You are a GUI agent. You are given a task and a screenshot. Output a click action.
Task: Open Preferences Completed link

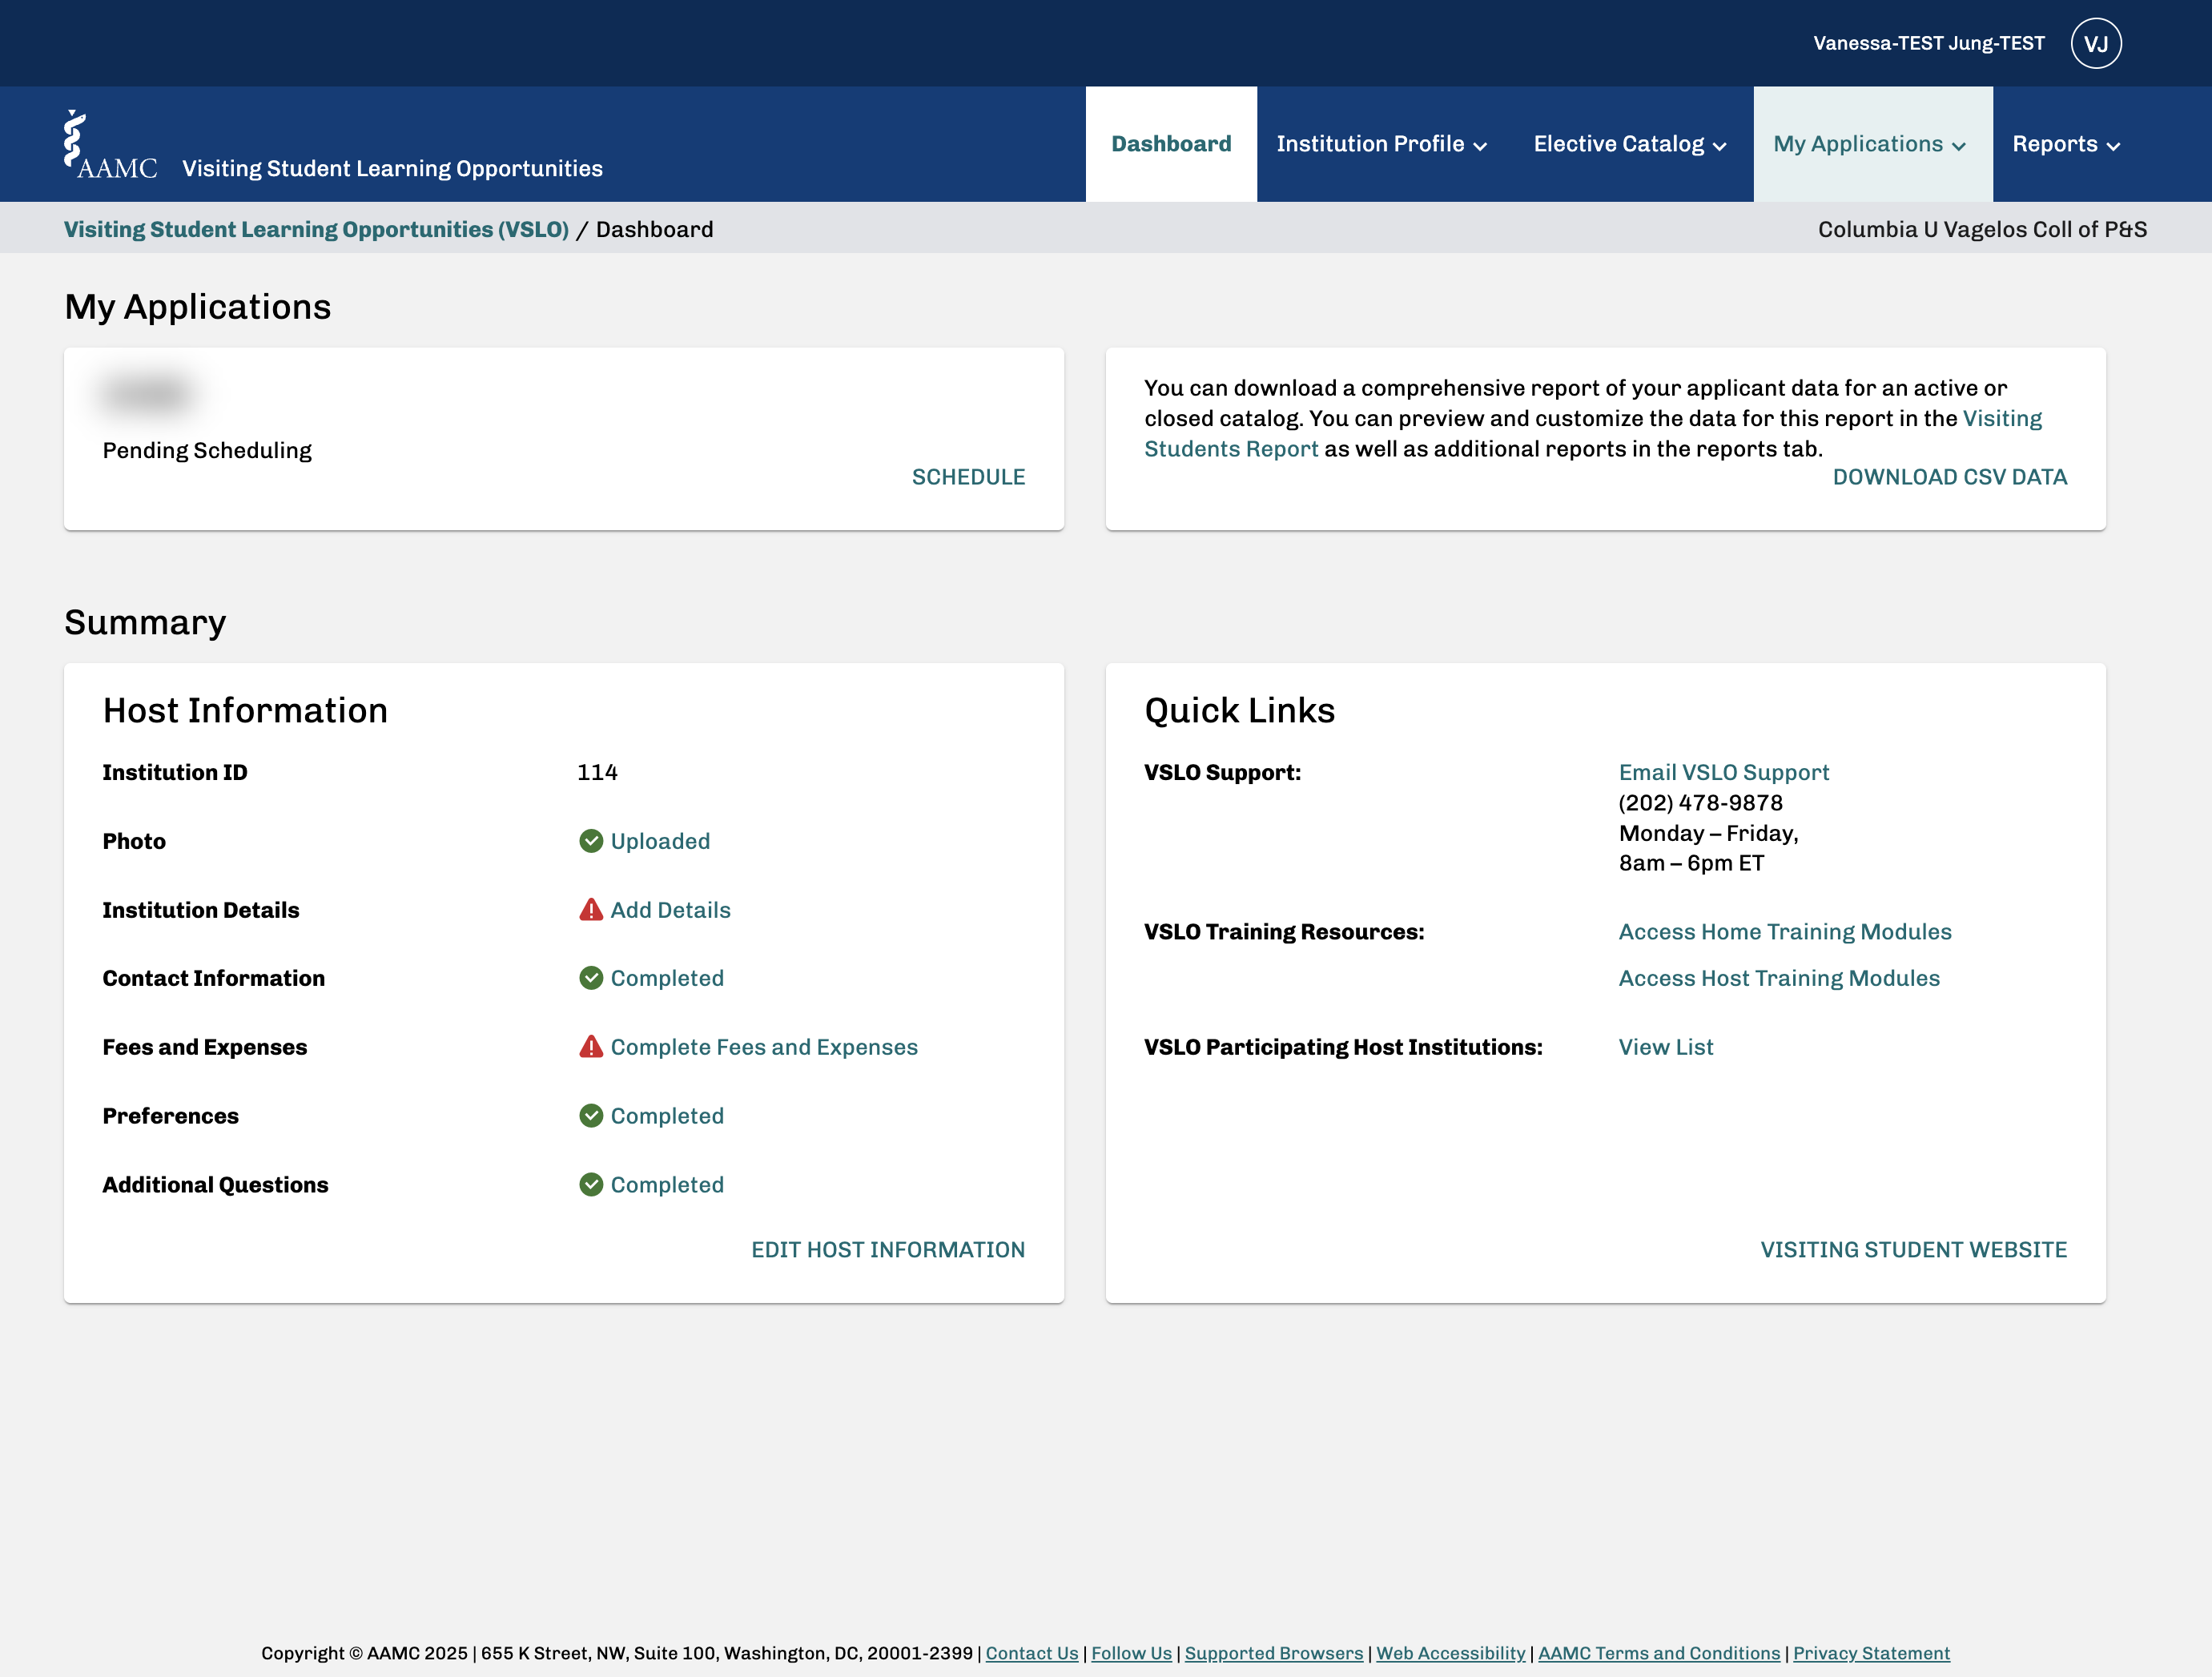(667, 1116)
